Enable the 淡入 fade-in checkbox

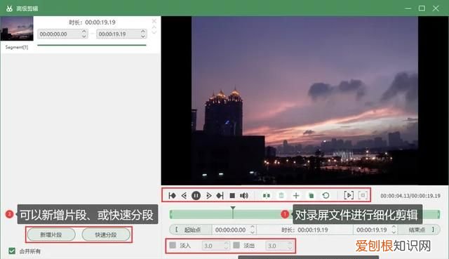pos(173,245)
